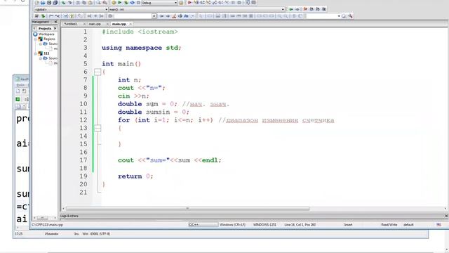Close the Management panel
This screenshot has height=253, width=449.
55,22
